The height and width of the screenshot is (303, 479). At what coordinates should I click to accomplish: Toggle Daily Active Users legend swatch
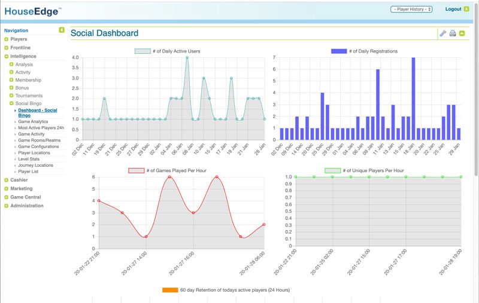coord(143,51)
